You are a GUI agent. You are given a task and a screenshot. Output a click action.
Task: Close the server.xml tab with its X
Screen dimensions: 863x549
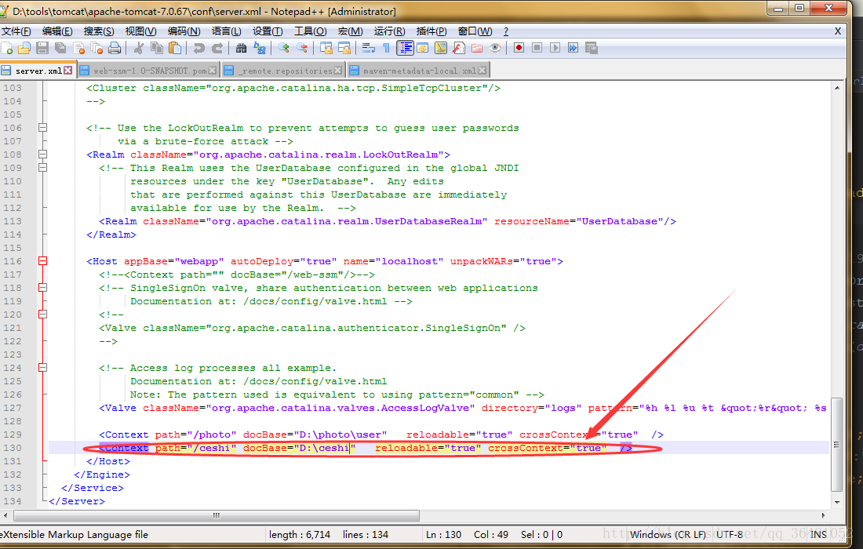point(67,71)
